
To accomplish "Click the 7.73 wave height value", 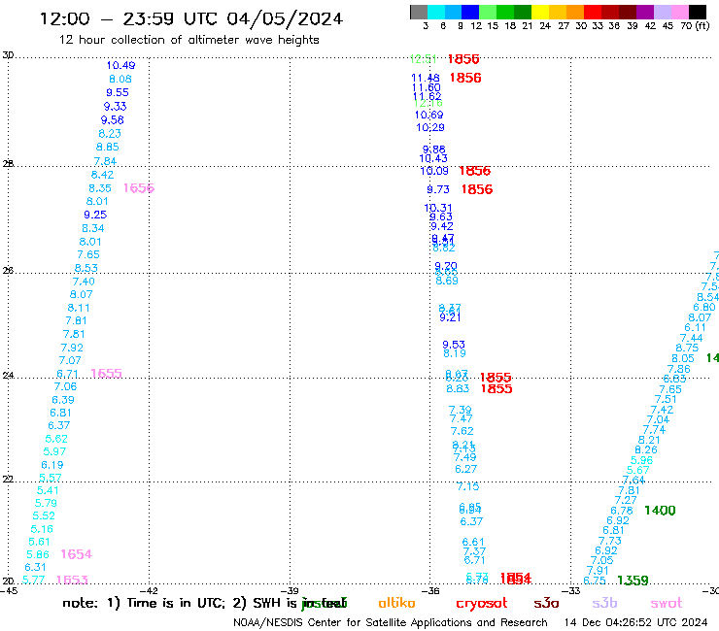I will click(610, 541).
